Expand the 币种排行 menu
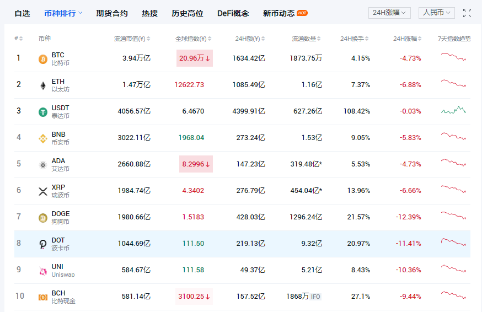The image size is (482, 312). tap(63, 13)
